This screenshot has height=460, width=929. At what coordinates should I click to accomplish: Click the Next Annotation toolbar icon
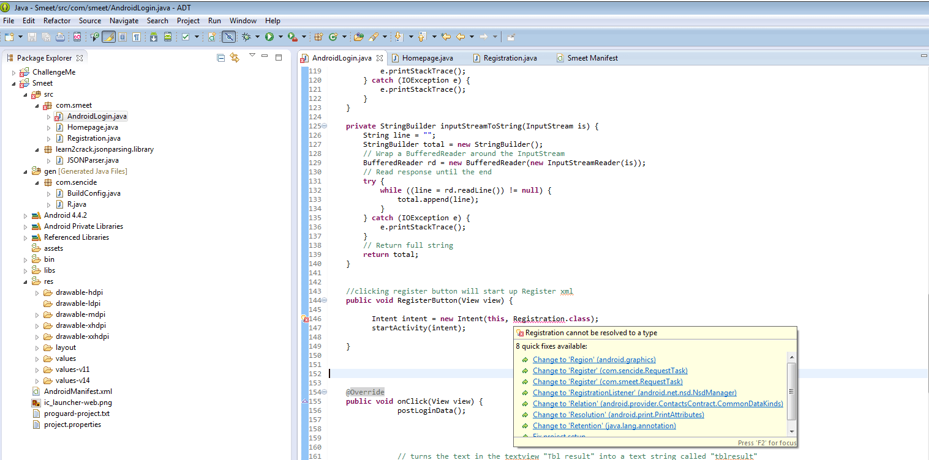click(x=399, y=37)
